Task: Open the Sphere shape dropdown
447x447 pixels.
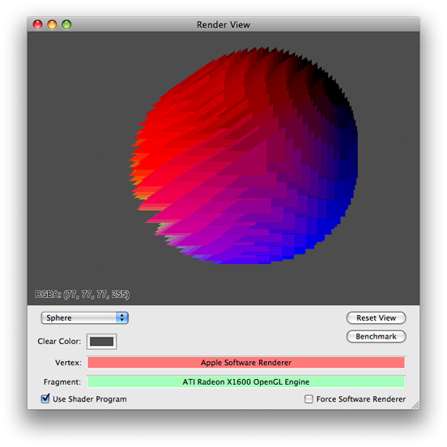Action: click(x=85, y=317)
